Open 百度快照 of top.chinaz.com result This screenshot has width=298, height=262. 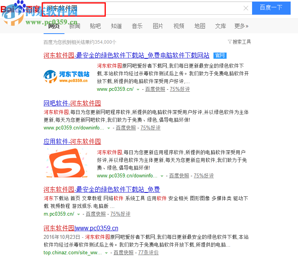coord(124,252)
